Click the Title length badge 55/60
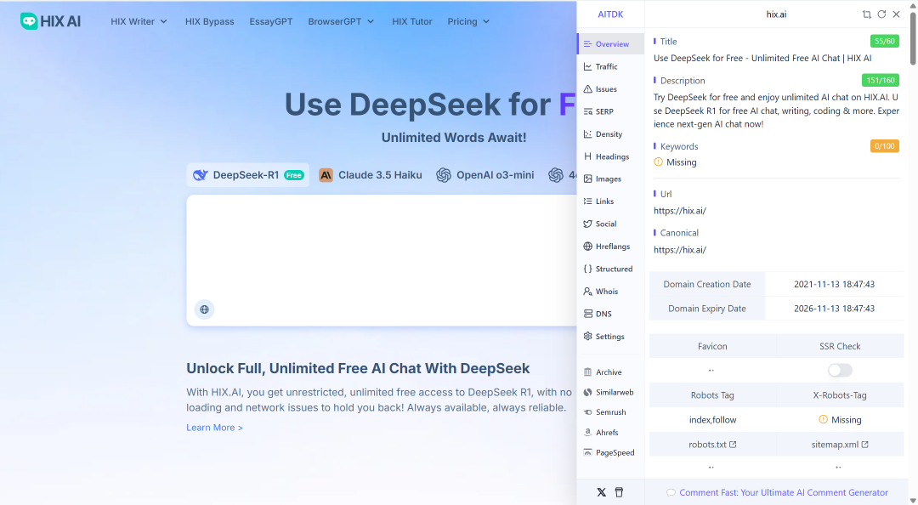This screenshot has height=505, width=918. 885,42
